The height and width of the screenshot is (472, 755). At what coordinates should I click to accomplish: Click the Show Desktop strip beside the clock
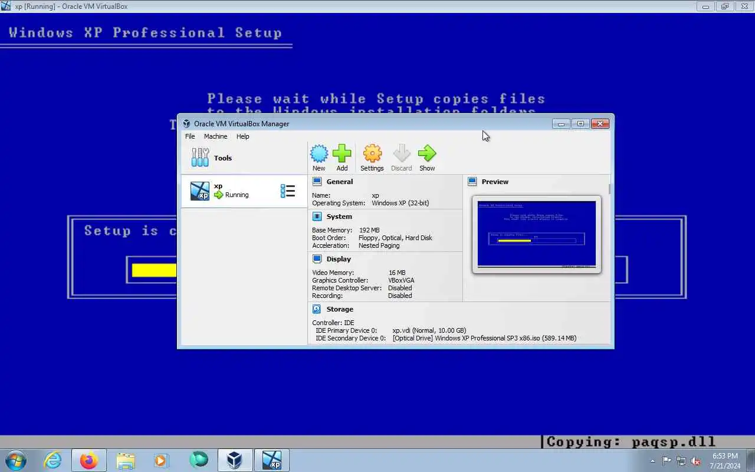(x=750, y=460)
